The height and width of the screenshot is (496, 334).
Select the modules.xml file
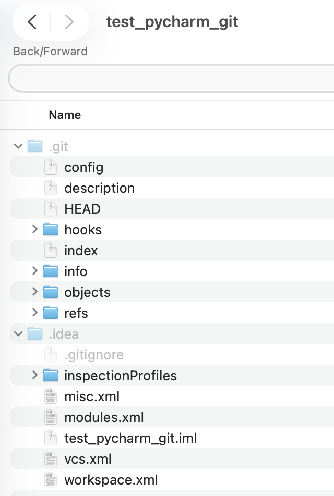click(104, 417)
